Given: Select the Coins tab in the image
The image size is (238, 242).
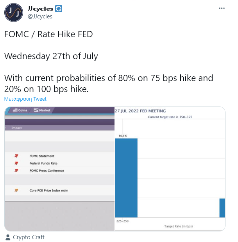Looking at the screenshot, I should tap(20, 110).
